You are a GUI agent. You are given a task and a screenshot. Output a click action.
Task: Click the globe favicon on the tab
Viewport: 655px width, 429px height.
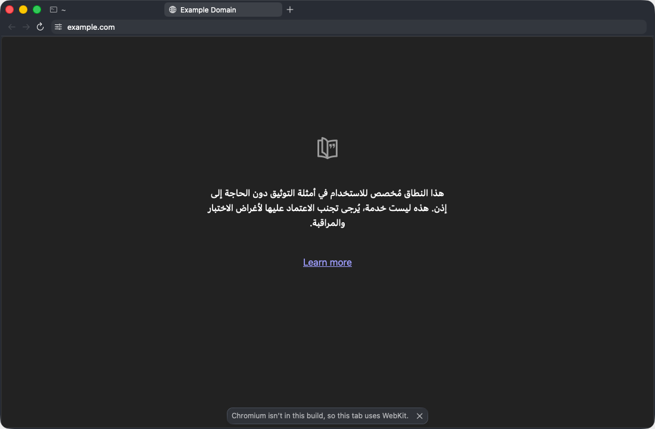coord(173,10)
